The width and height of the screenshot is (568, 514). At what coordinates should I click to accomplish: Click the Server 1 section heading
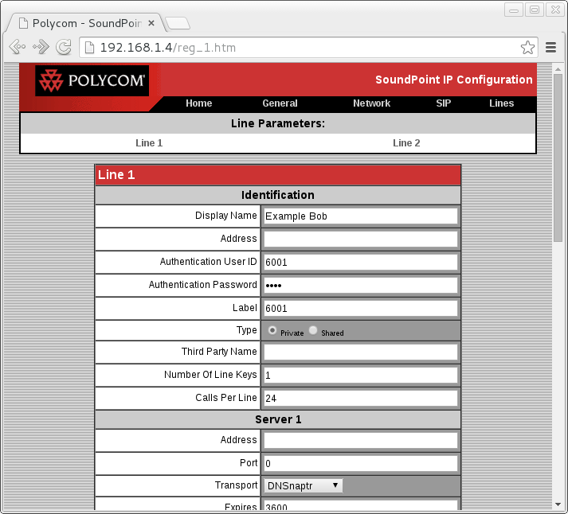point(278,419)
